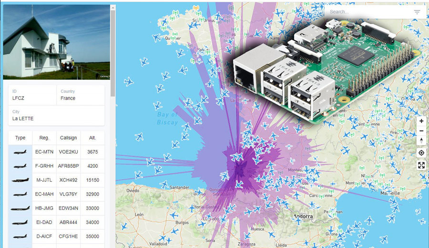
Task: Click the aircraft icon in EC-MTN row
Action: [20, 152]
